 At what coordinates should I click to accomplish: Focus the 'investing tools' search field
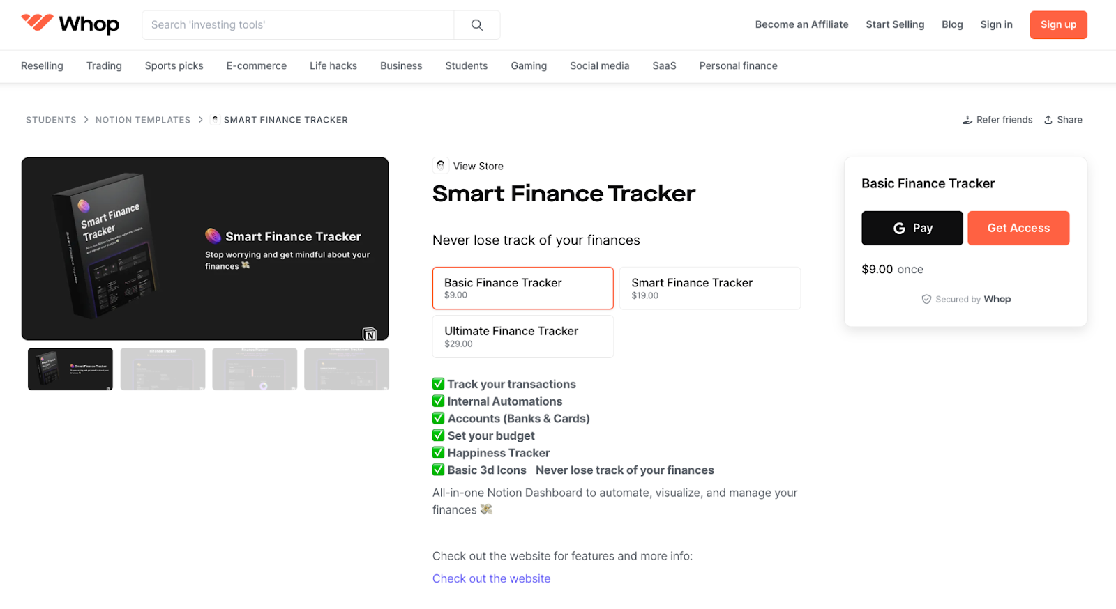pos(298,25)
